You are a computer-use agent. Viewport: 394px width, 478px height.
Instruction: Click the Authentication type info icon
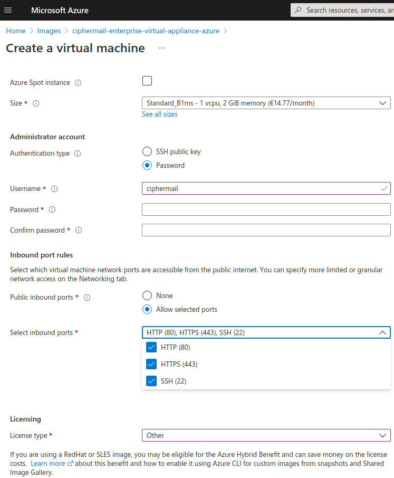point(78,154)
